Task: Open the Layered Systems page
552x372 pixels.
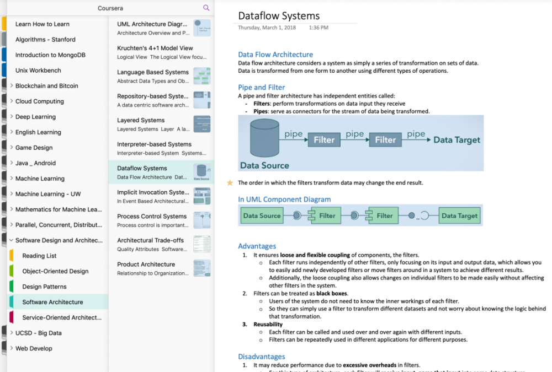Action: (161, 125)
